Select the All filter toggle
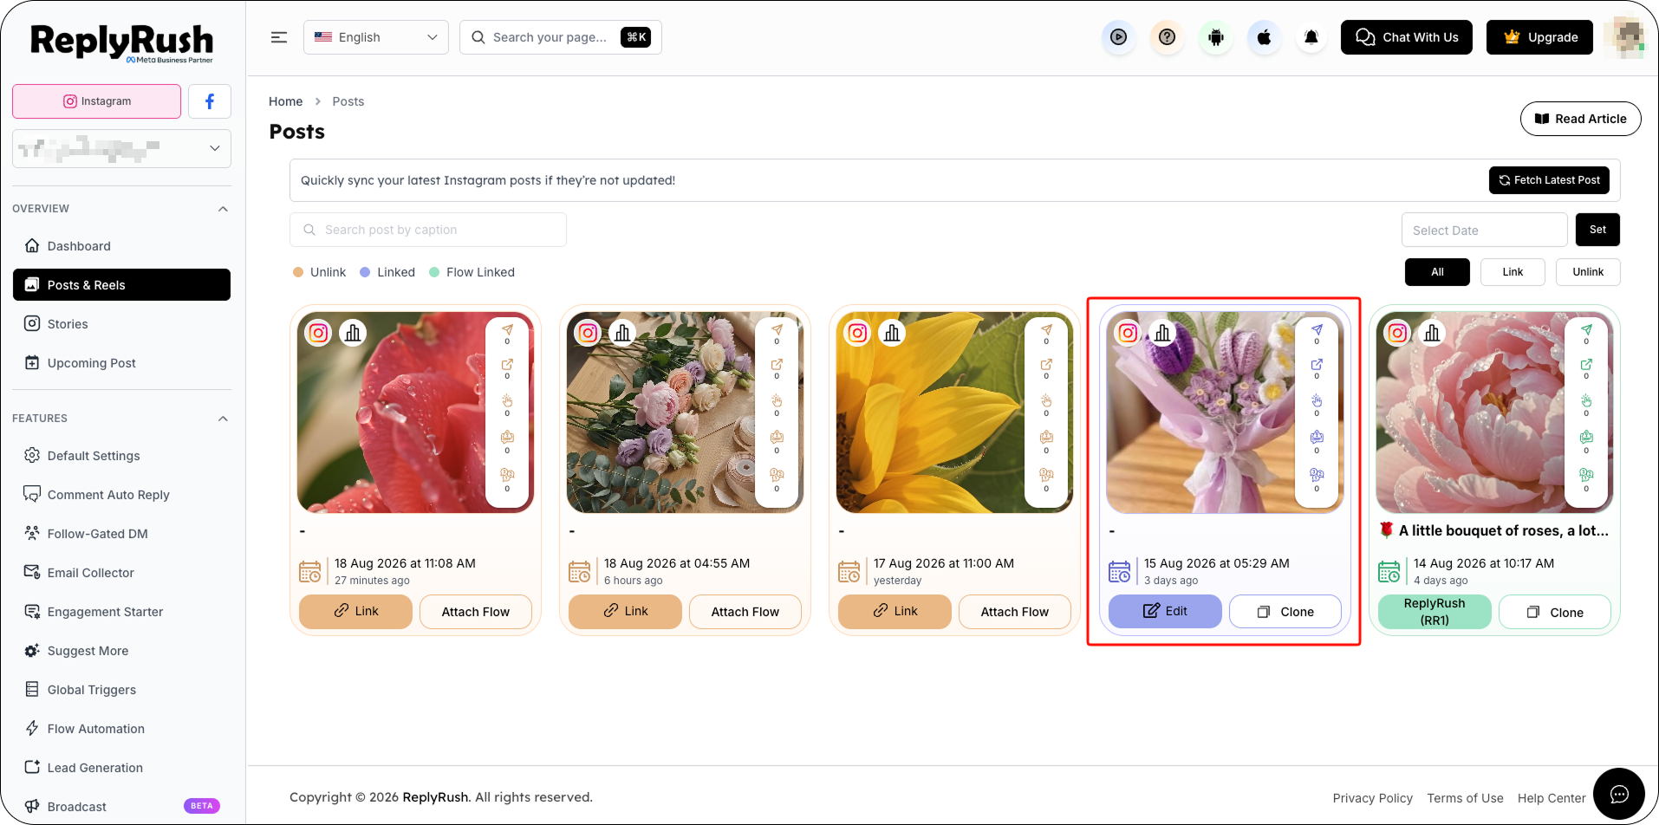 point(1437,272)
